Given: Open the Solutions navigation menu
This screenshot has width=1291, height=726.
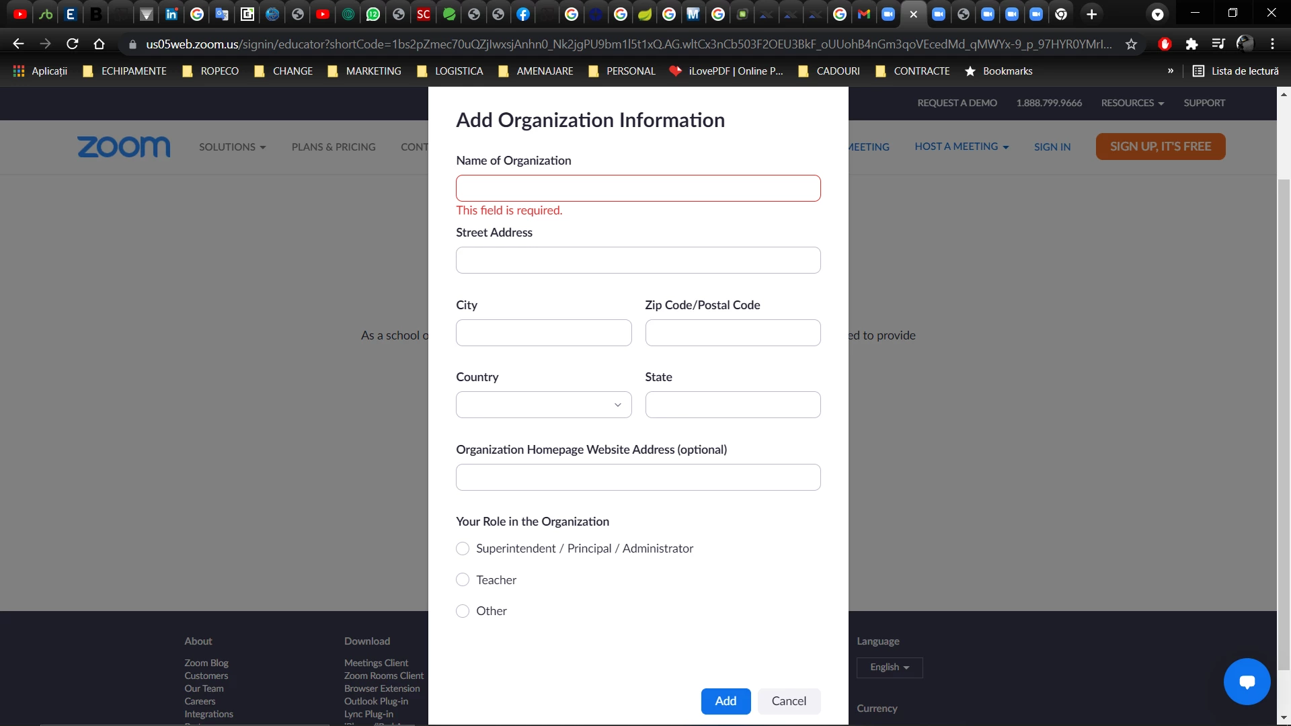Looking at the screenshot, I should pyautogui.click(x=232, y=147).
